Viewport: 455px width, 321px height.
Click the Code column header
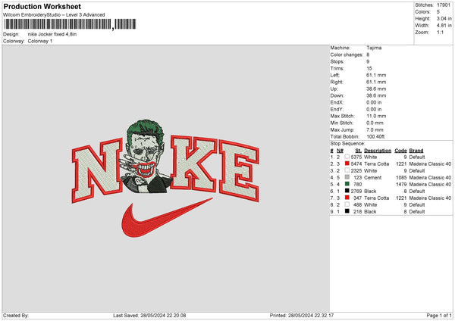click(x=400, y=151)
